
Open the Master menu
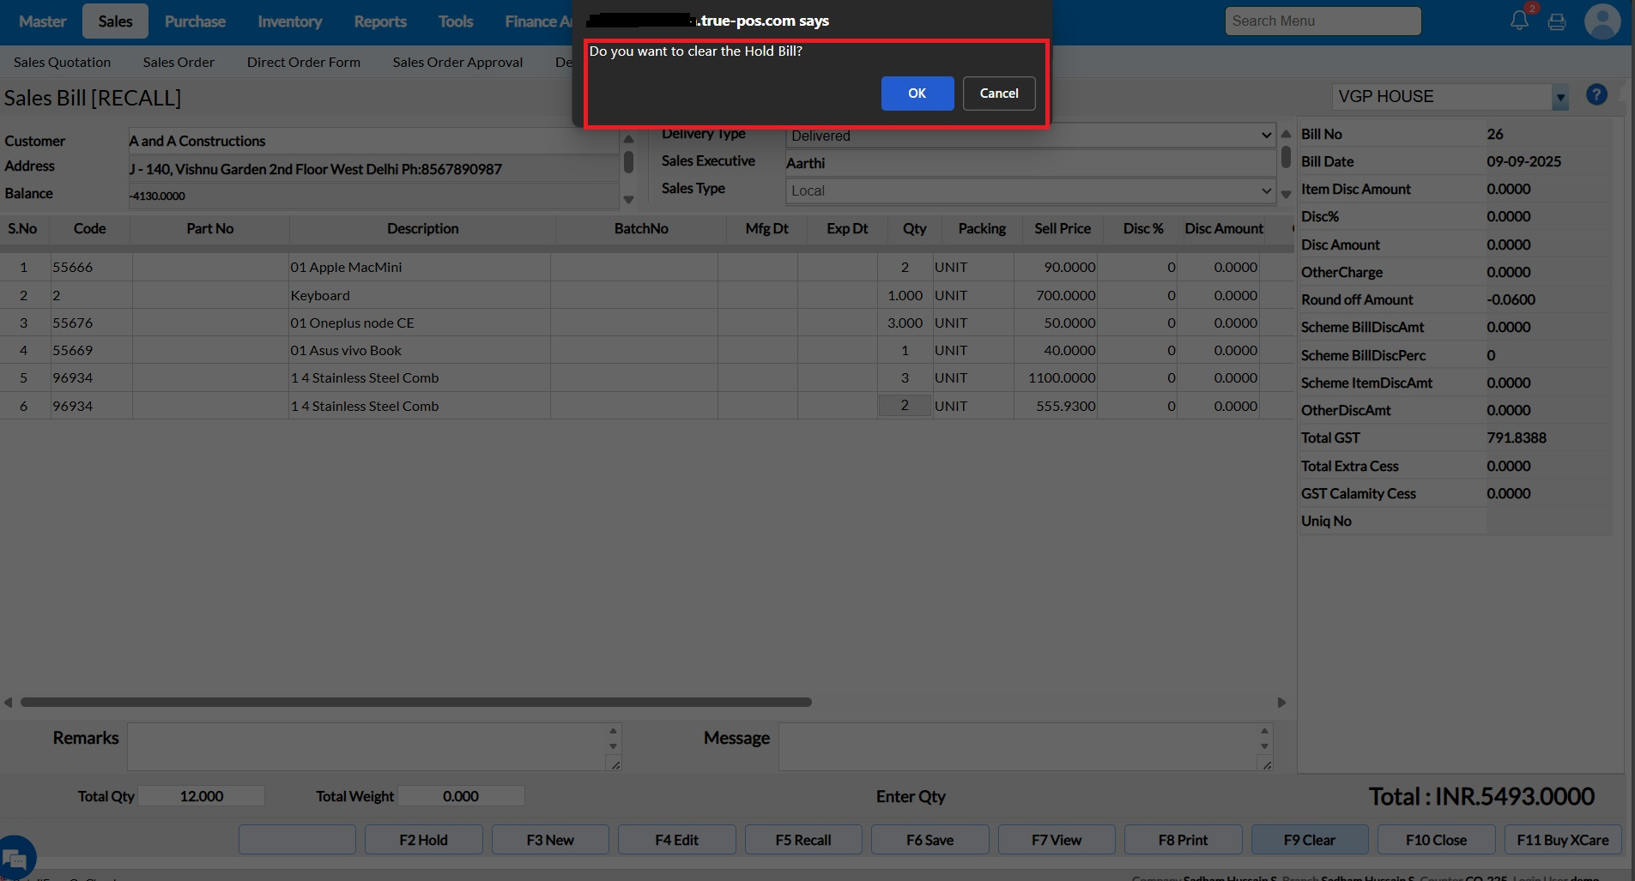point(42,21)
